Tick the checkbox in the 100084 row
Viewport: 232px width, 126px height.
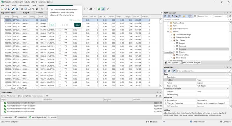point(60,30)
